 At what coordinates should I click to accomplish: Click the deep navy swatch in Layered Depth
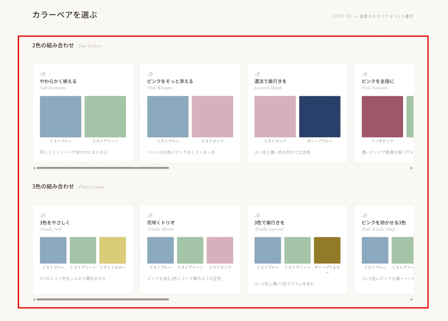[320, 117]
